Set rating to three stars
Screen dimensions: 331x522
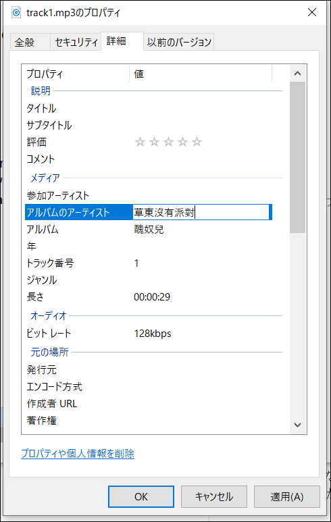point(168,142)
